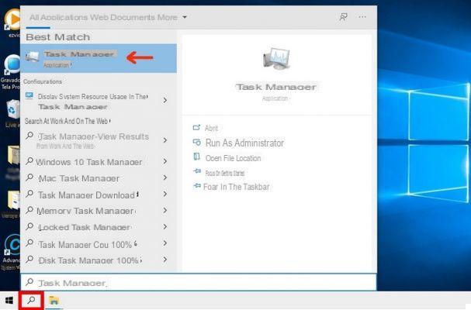Click Abrir to open the app

(212, 128)
